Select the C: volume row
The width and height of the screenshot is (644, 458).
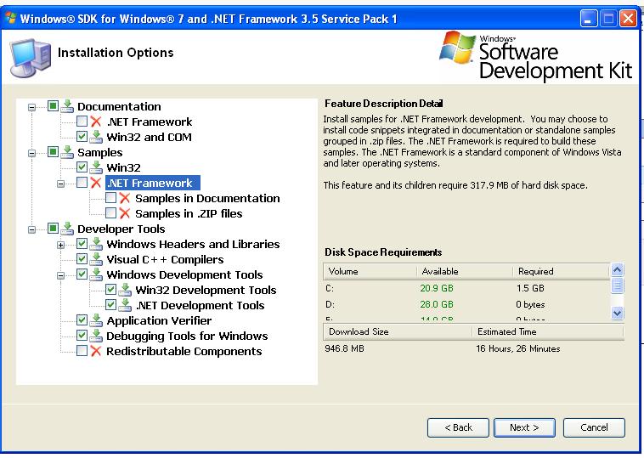(466, 288)
